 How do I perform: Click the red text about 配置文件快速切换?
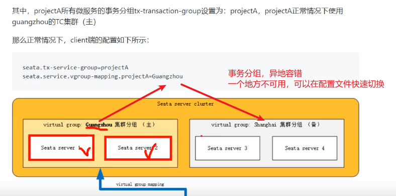[x=306, y=84]
